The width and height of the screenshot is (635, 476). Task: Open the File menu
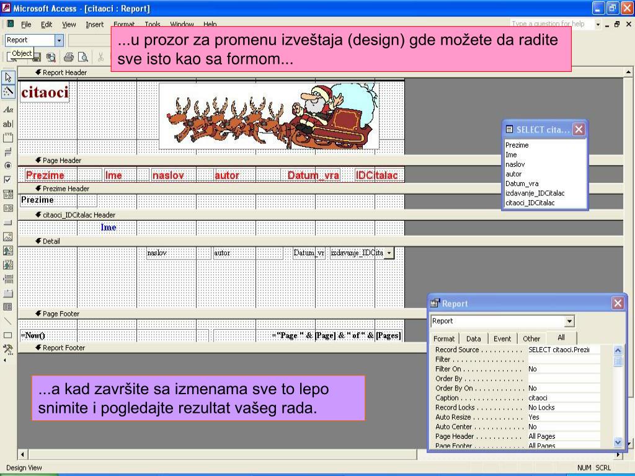click(x=26, y=24)
